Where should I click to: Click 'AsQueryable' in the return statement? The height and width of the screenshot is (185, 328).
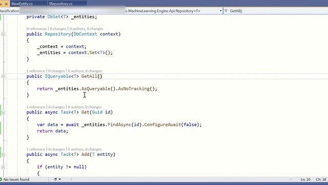point(96,89)
